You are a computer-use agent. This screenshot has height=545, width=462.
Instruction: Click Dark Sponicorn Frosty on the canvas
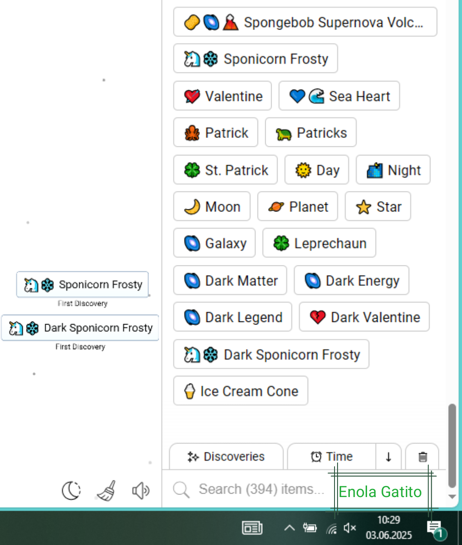pyautogui.click(x=80, y=328)
